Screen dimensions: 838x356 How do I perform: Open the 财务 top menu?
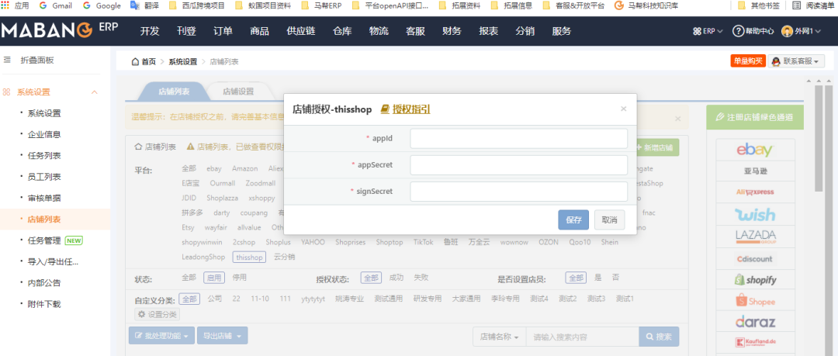pyautogui.click(x=452, y=31)
